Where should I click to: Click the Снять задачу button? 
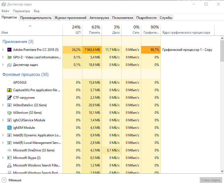211,180
